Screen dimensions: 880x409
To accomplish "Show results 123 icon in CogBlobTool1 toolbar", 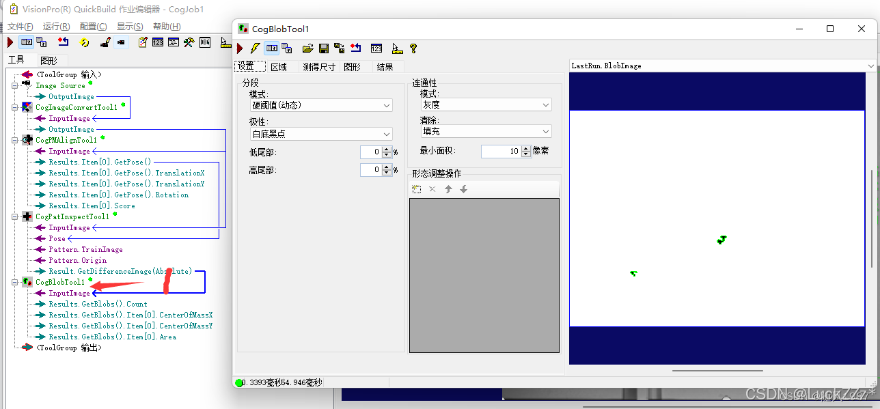I will [376, 48].
